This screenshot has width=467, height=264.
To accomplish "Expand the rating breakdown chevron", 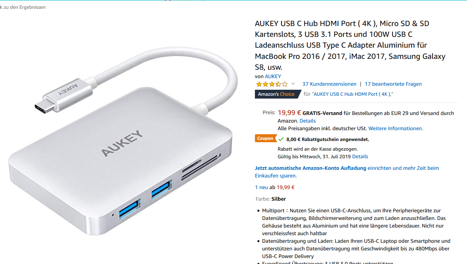I will point(293,84).
